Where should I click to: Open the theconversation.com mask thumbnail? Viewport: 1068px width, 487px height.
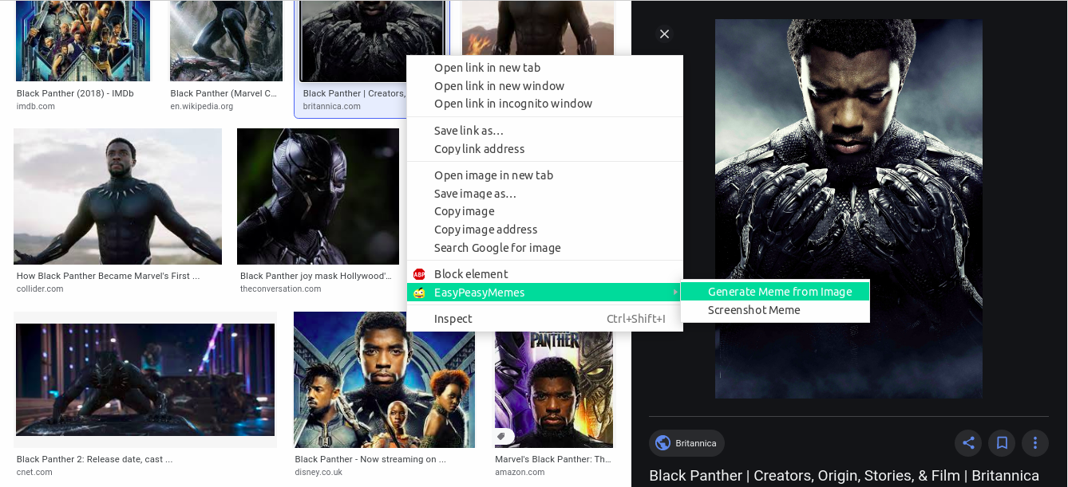coord(318,196)
